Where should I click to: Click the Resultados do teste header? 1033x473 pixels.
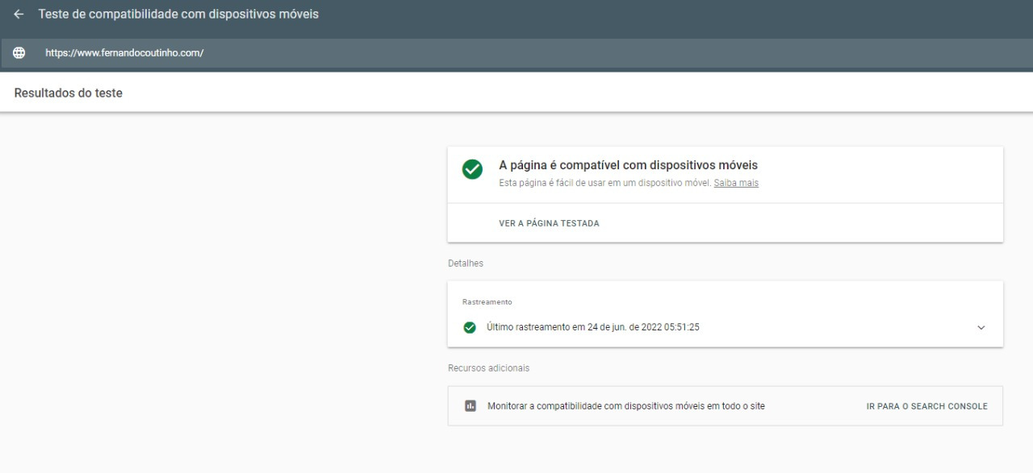pos(67,93)
